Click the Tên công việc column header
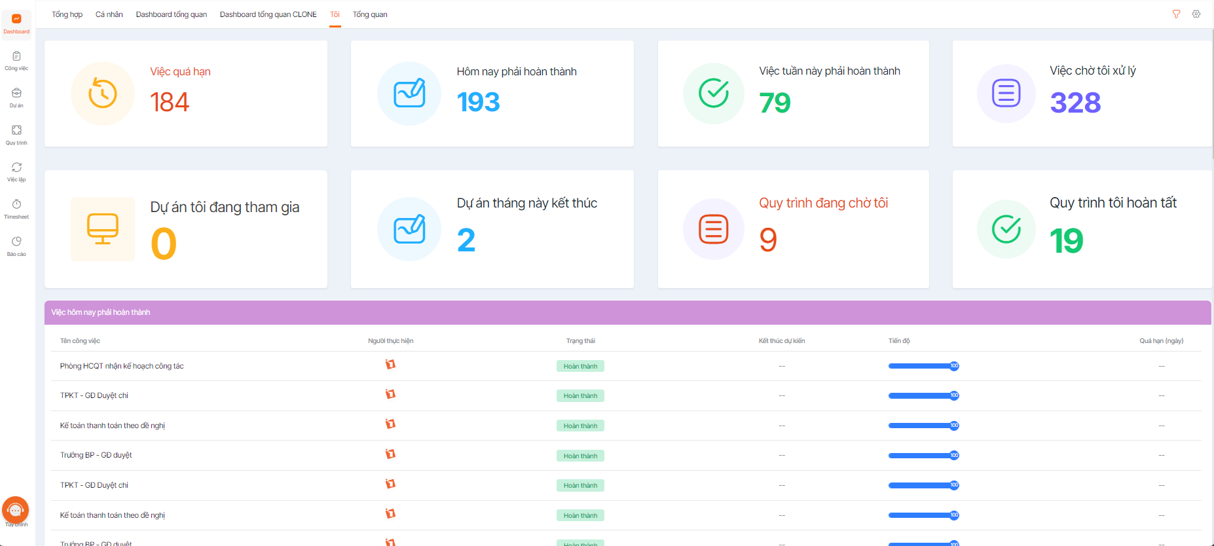Viewport: 1214px width, 546px height. pyautogui.click(x=80, y=340)
